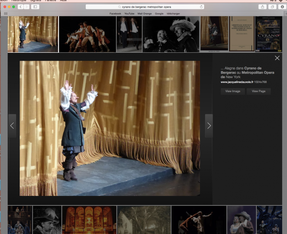The width and height of the screenshot is (287, 234).
Task: Show next image with right arrow
Action: pos(209,126)
